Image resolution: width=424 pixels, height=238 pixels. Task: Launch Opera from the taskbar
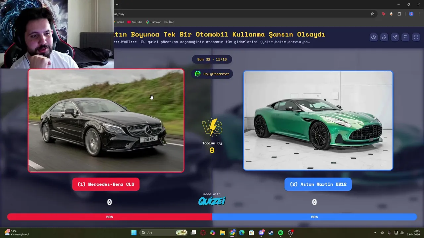[203, 233]
